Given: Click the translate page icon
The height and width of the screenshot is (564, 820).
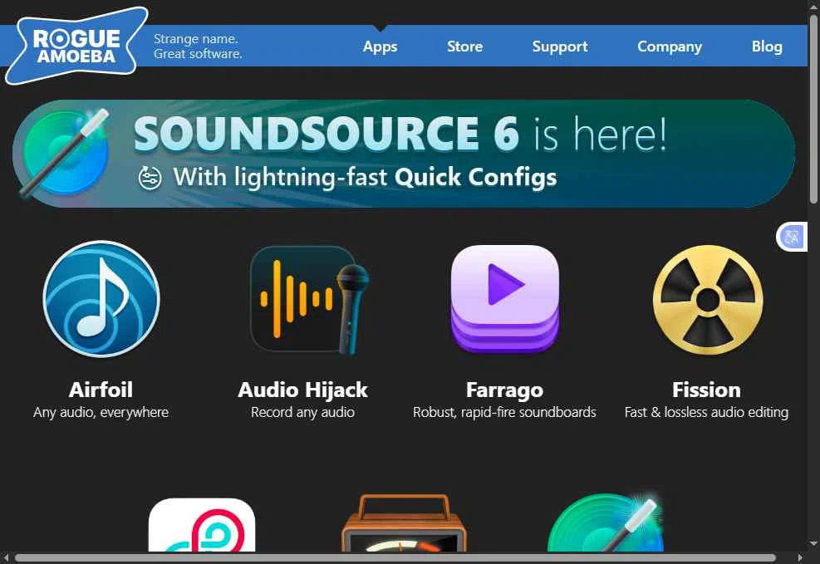Looking at the screenshot, I should 792,237.
